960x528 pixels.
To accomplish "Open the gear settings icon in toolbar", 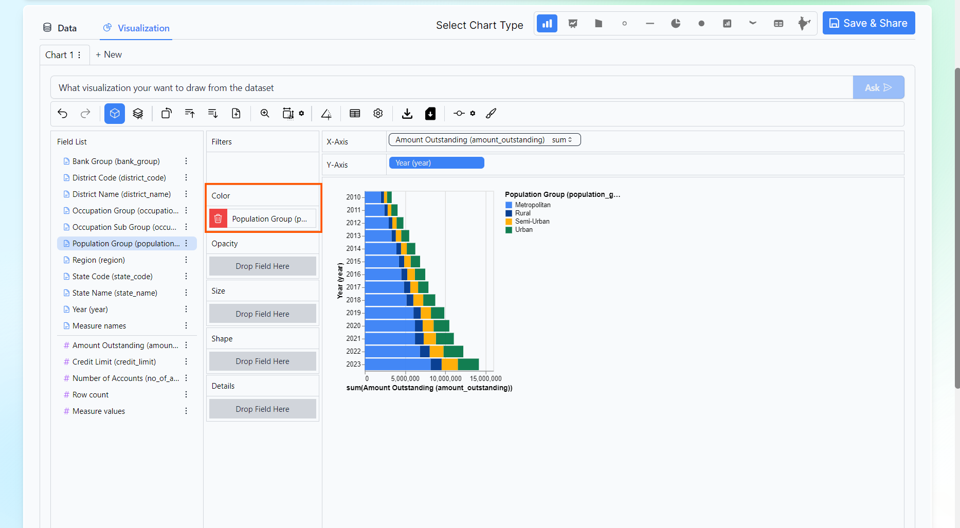I will click(x=378, y=114).
